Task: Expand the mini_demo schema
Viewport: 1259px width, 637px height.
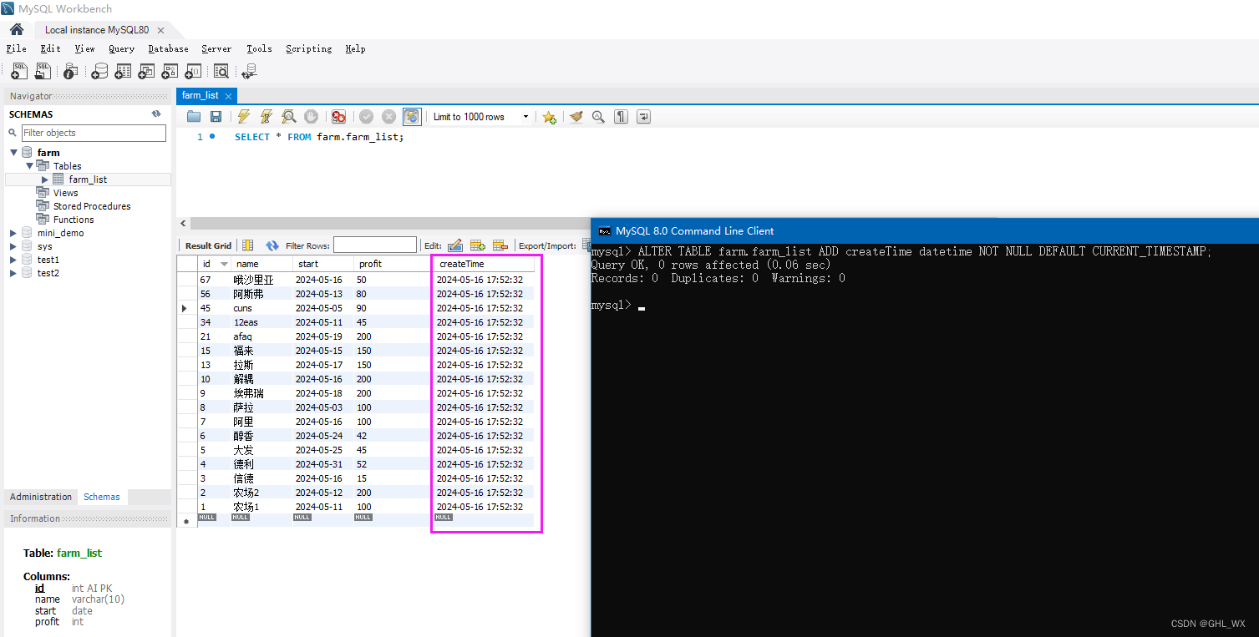Action: (13, 233)
